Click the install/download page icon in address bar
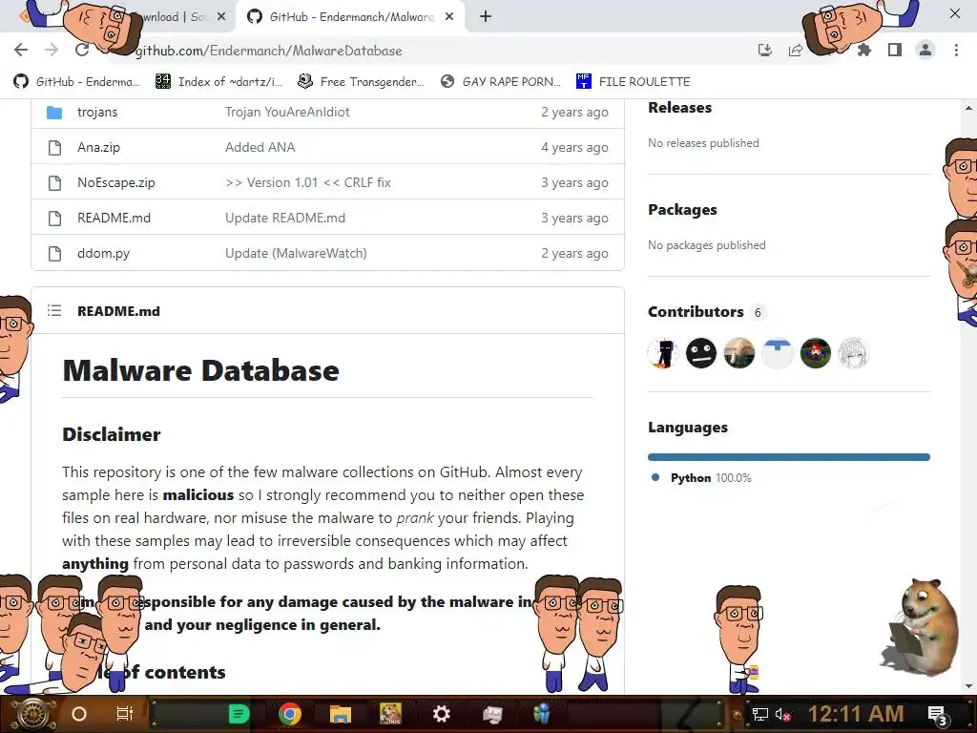Viewport: 977px width, 733px height. [764, 50]
